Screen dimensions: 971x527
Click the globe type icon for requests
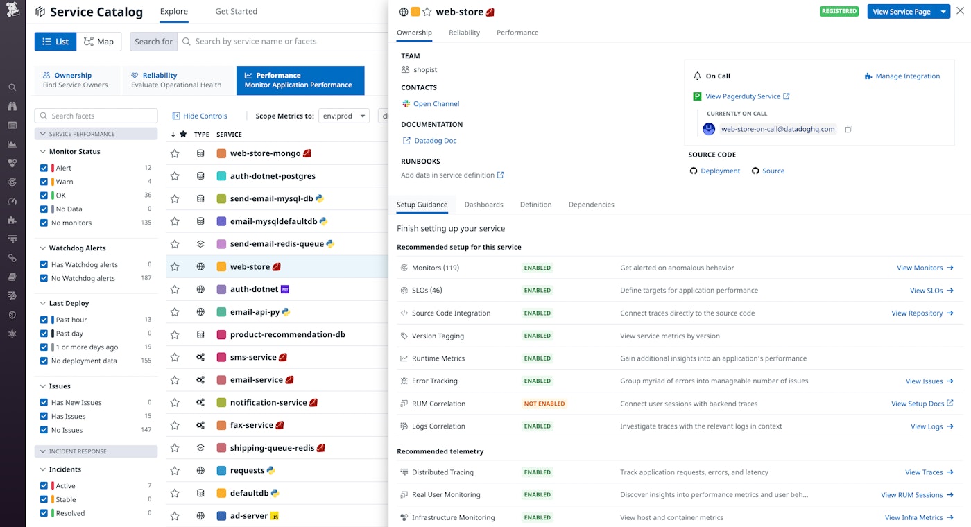(x=200, y=470)
